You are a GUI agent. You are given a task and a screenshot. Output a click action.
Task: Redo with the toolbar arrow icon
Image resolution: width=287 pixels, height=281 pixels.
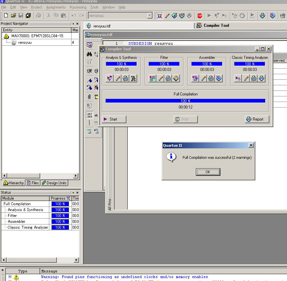pos(81,16)
